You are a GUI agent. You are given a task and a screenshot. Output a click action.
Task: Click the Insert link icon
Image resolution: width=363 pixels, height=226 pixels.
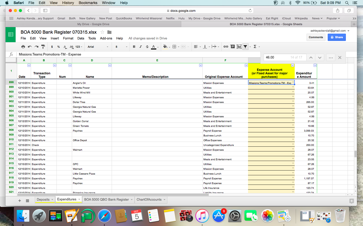click(x=226, y=47)
